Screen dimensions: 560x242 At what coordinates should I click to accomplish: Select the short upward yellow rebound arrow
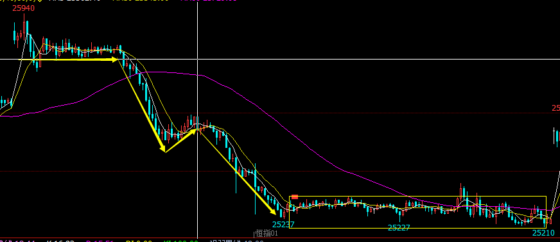[180, 141]
